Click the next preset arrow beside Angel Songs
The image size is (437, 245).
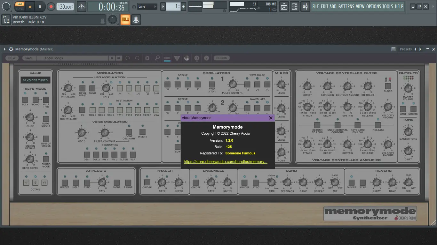click(x=119, y=58)
